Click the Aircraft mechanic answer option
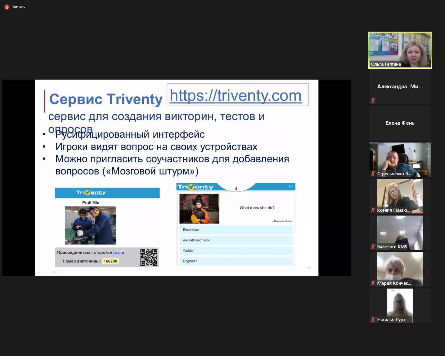 pyautogui.click(x=236, y=240)
